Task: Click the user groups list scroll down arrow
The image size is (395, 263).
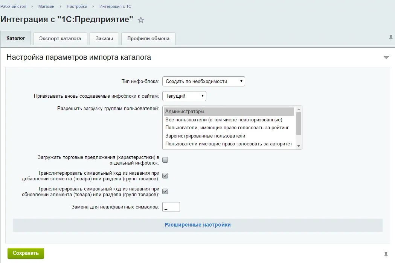Action: 299,146
